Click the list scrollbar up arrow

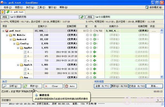coord(162,30)
